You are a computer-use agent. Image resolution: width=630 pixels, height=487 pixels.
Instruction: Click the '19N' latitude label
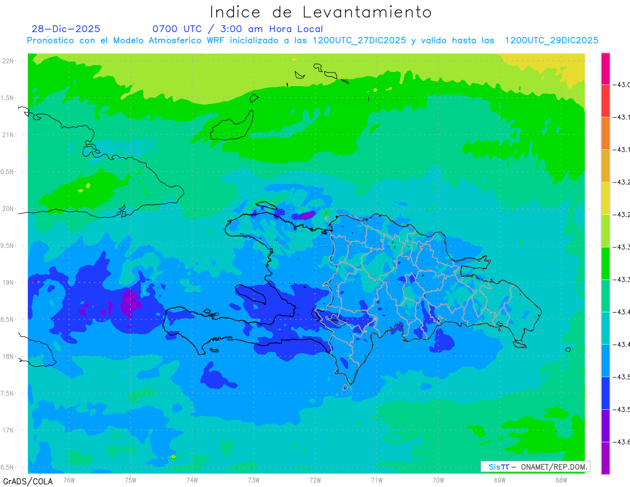(9, 283)
